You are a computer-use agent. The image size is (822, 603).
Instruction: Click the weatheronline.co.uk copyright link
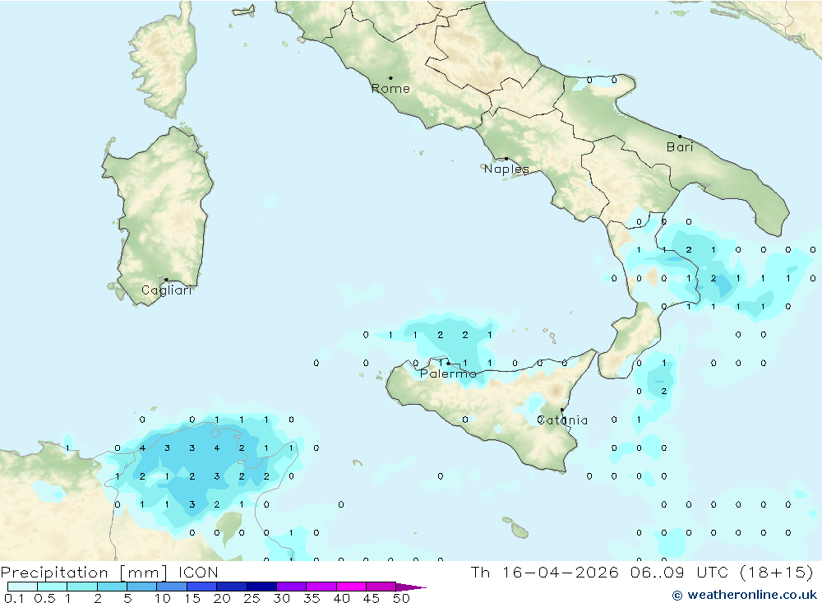(x=745, y=595)
